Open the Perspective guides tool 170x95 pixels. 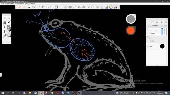[x=79, y=7]
